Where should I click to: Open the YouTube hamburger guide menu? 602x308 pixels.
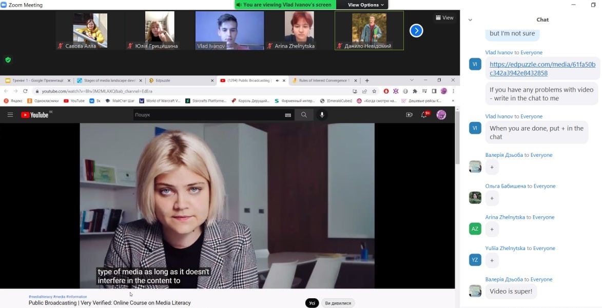click(x=10, y=115)
